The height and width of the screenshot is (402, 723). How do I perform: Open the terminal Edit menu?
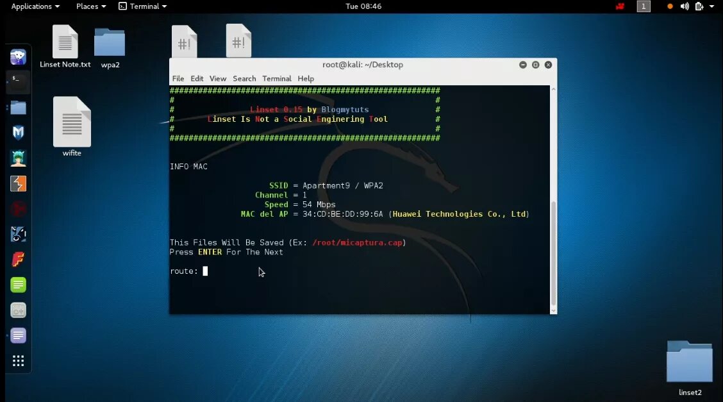click(x=197, y=78)
